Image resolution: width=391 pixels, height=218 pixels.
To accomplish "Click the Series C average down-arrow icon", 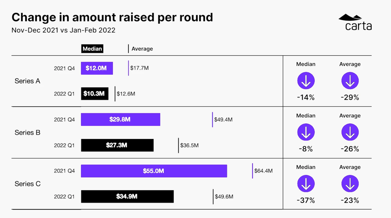I will click(x=350, y=184).
